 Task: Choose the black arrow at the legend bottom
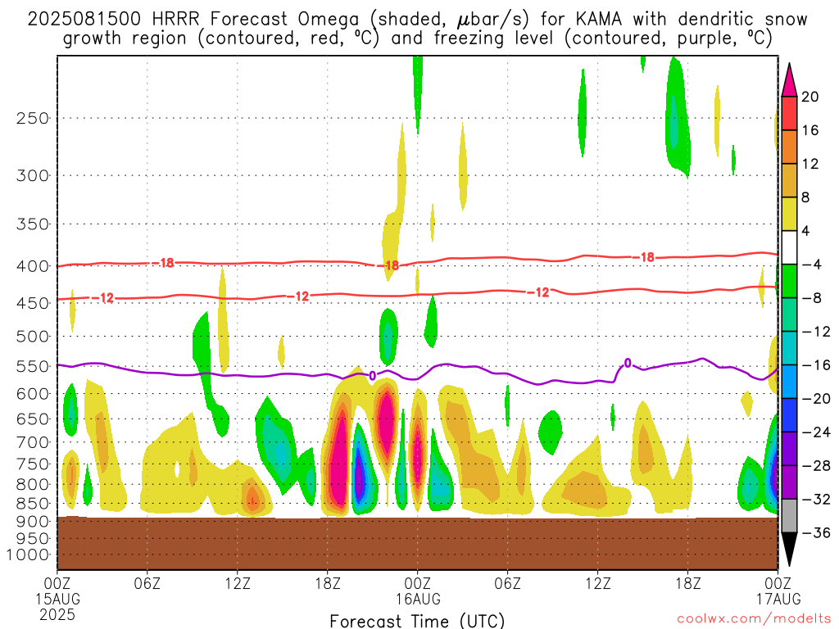point(789,550)
